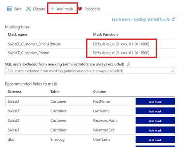
Task: Select SalesLT_Customer_EmailAddress masking rule
Action: point(34,44)
